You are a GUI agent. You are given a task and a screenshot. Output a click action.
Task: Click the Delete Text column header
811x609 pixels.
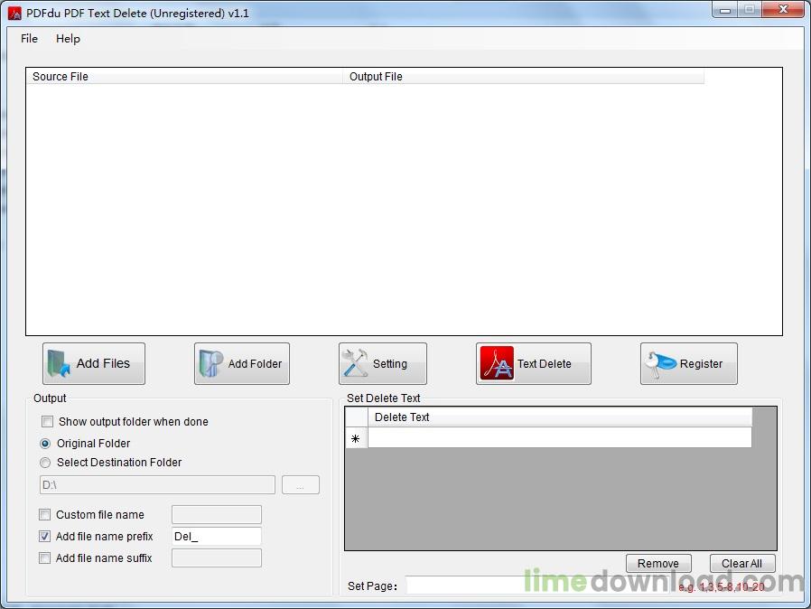coord(560,417)
